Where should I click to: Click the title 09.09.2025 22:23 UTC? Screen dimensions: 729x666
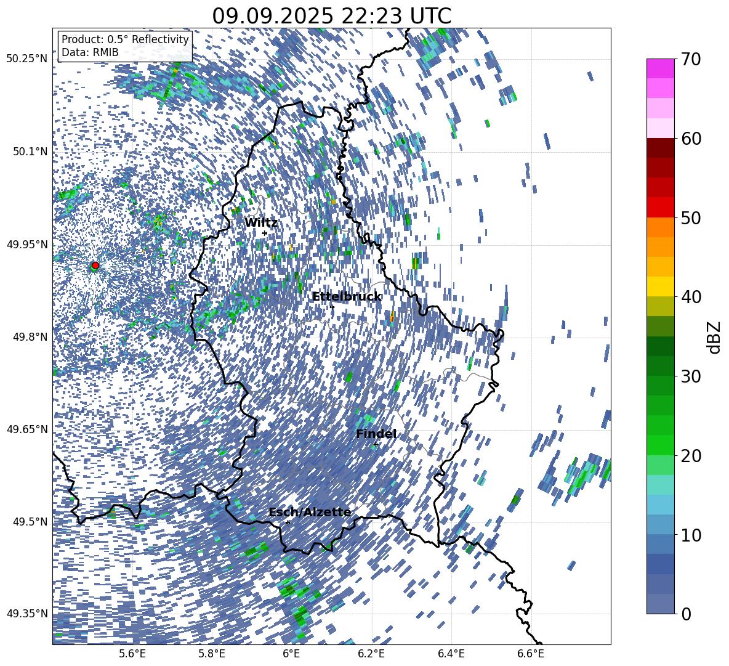pos(331,16)
